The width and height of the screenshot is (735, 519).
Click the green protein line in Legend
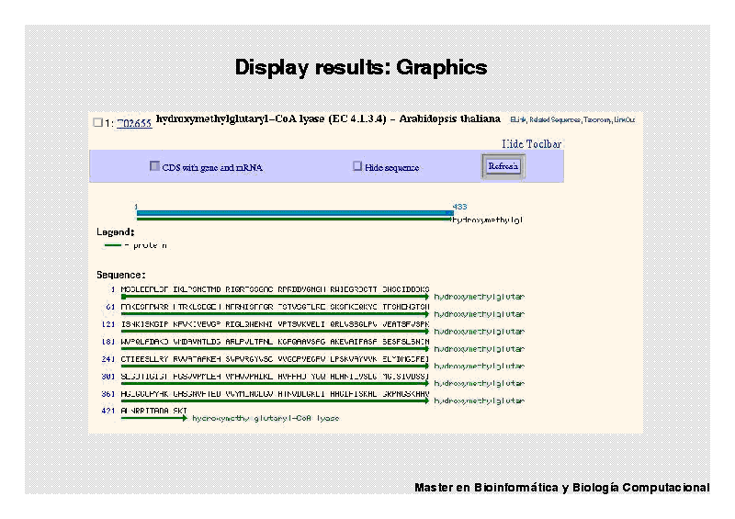coord(113,245)
